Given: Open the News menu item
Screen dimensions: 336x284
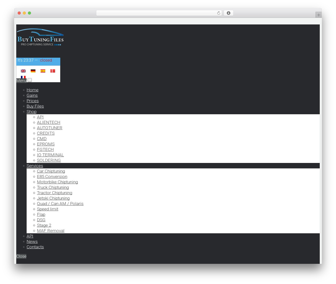Looking at the screenshot, I should click(32, 242).
